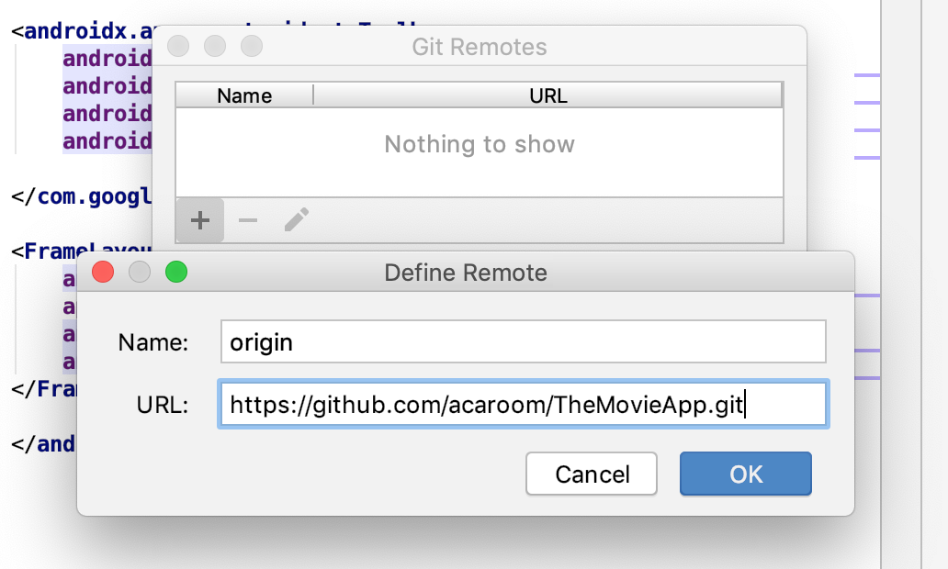Viewport: 948px width, 569px height.
Task: Click the plus icon to add remote
Action: tap(200, 220)
